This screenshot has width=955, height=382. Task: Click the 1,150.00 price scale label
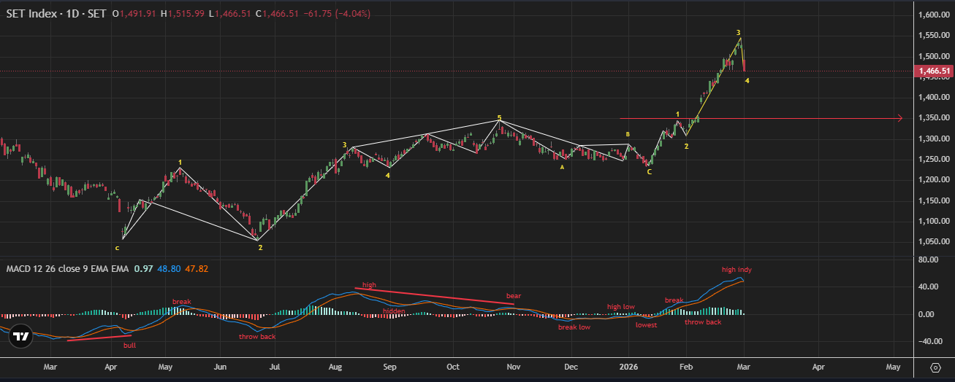click(x=935, y=200)
